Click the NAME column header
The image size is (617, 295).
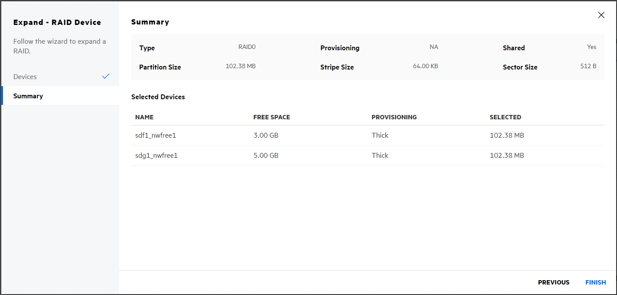click(145, 117)
